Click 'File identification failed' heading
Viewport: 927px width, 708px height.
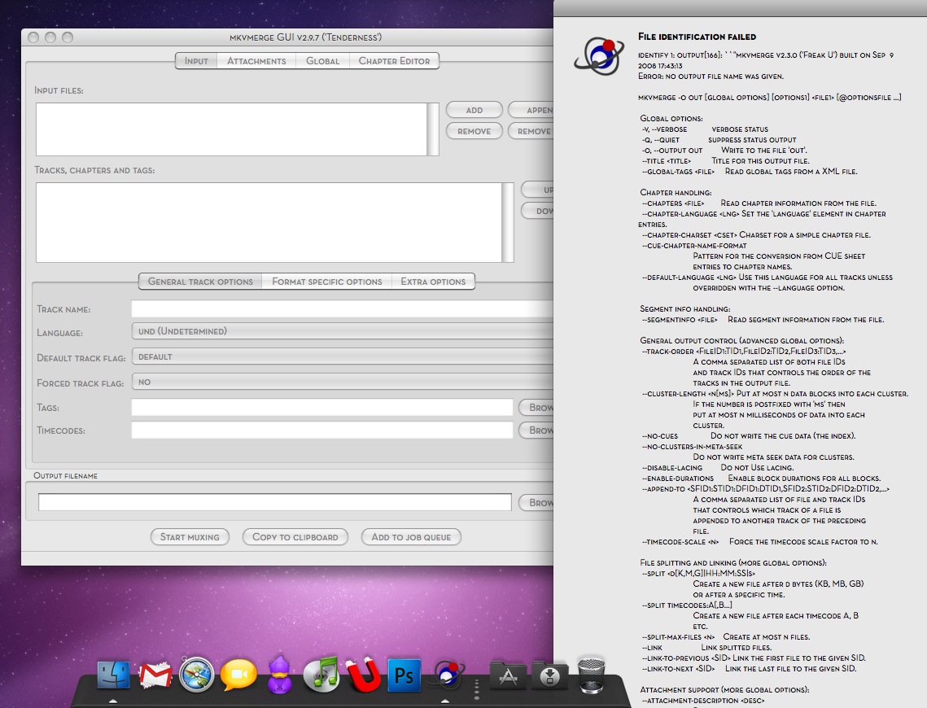pos(697,37)
